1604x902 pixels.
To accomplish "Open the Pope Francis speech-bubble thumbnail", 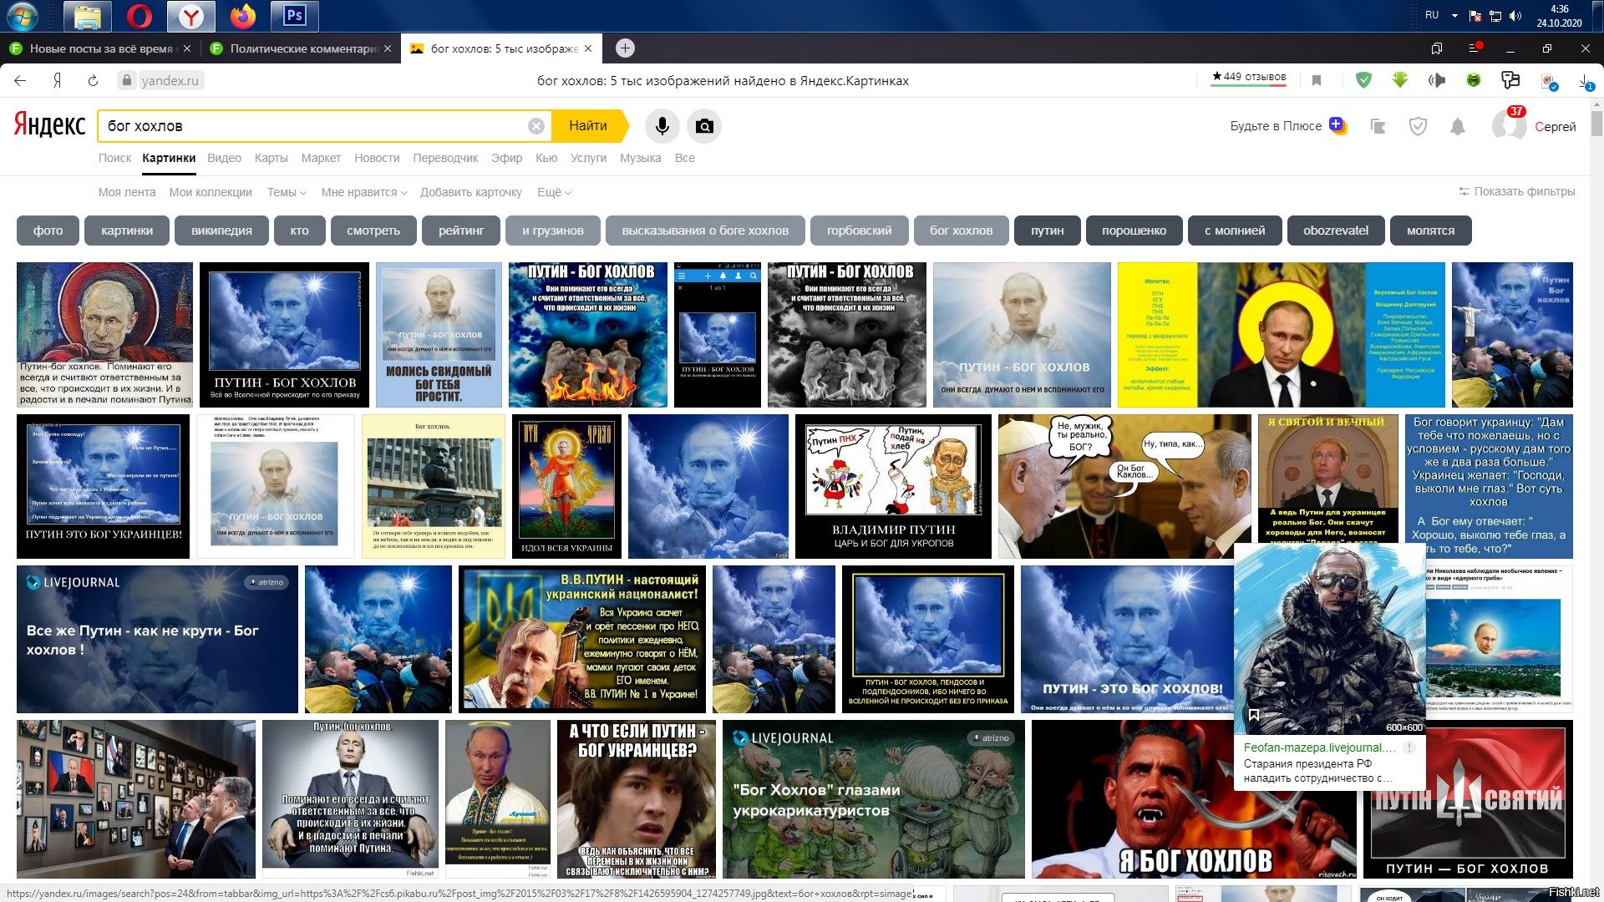I will [x=1124, y=486].
